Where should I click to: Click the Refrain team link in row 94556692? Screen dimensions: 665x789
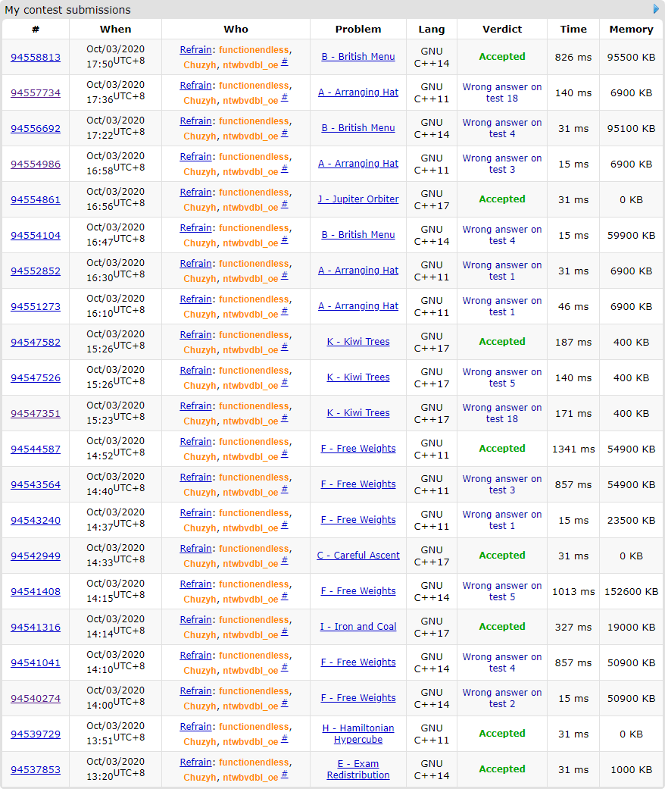(195, 121)
